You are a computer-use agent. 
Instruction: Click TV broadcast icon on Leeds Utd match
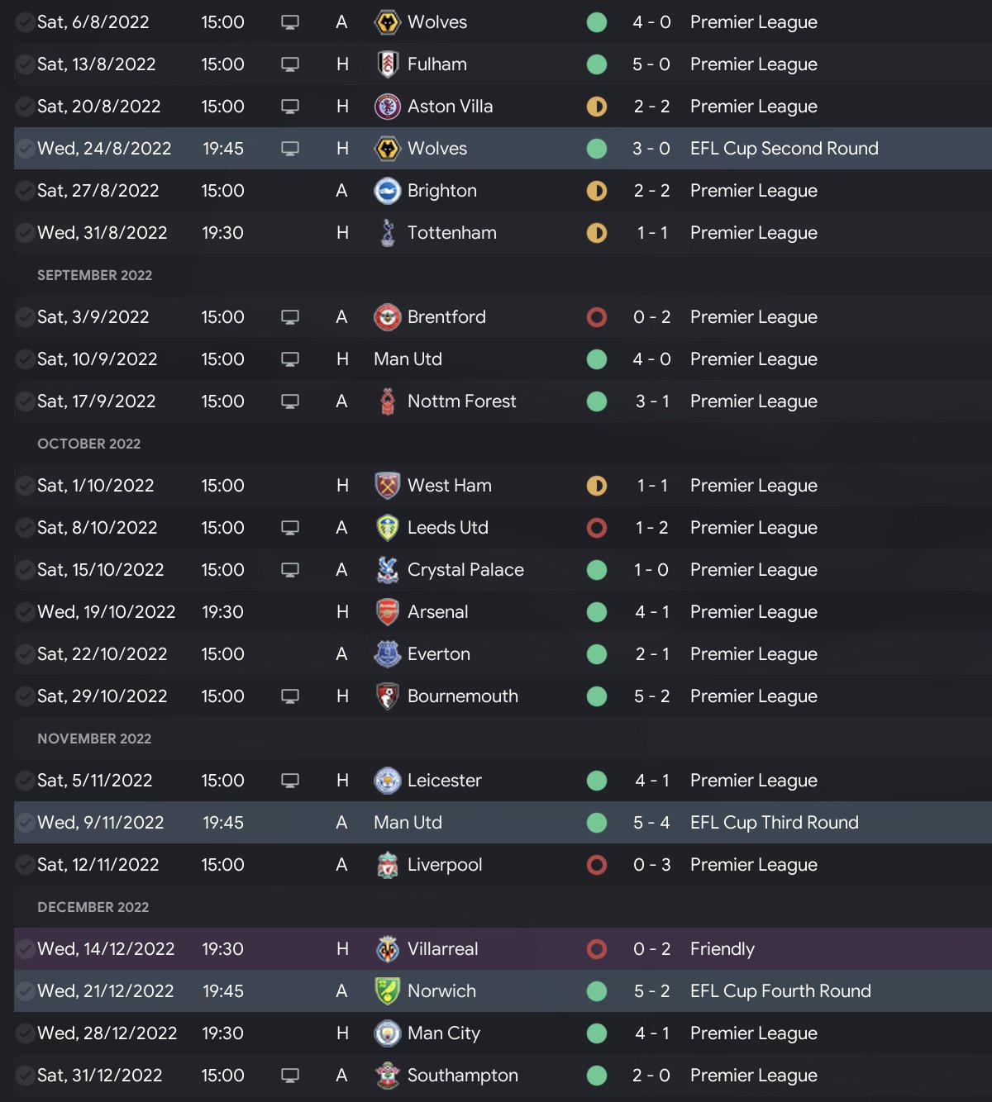(x=290, y=528)
